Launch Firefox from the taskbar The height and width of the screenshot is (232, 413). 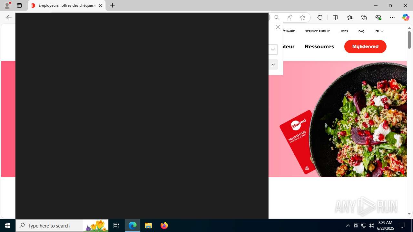(x=164, y=226)
